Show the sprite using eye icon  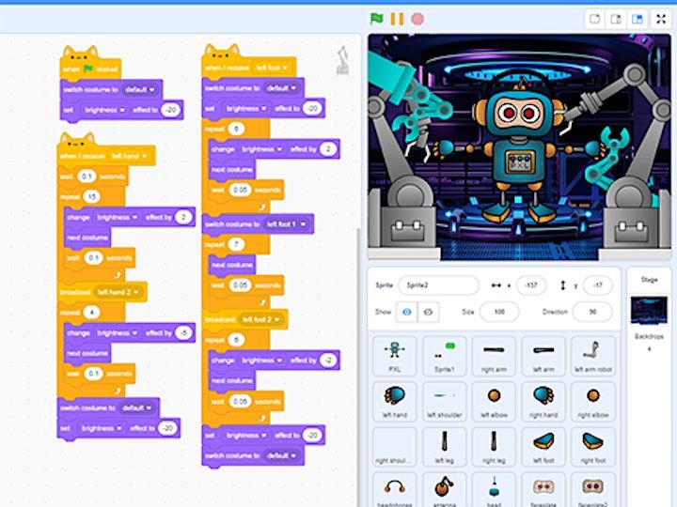coord(405,312)
